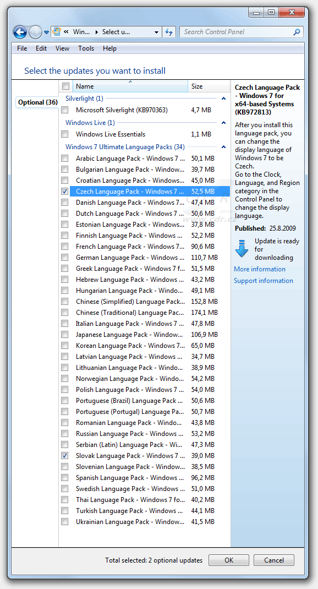Select the Swedish Language Pack row
The width and height of the screenshot is (318, 589).
pyautogui.click(x=150, y=489)
